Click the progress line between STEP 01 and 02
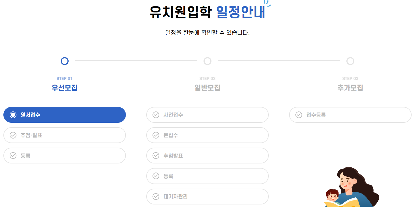This screenshot has height=207, width=413. [136, 61]
